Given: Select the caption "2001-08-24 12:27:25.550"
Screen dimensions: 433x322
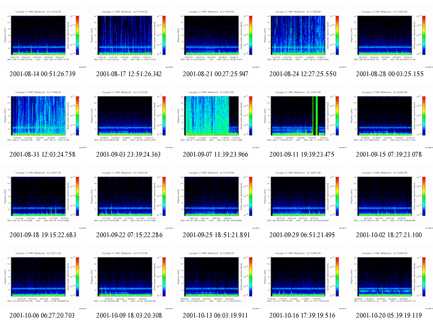Looking at the screenshot, I should tap(303, 74).
